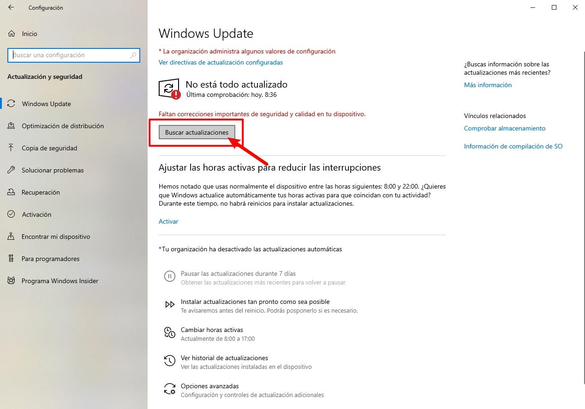Image resolution: width=585 pixels, height=409 pixels.
Task: Select Windows Update sync icon in sidebar
Action: [12, 104]
